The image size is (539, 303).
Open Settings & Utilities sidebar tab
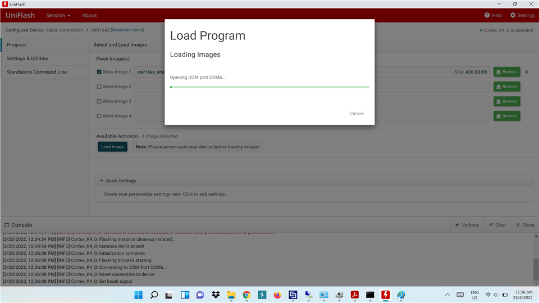click(x=44, y=58)
